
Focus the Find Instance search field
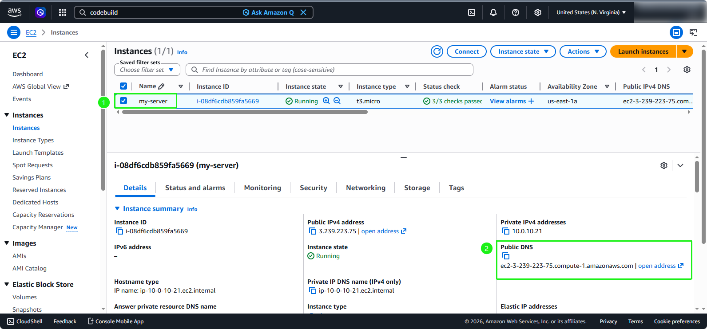(x=329, y=70)
